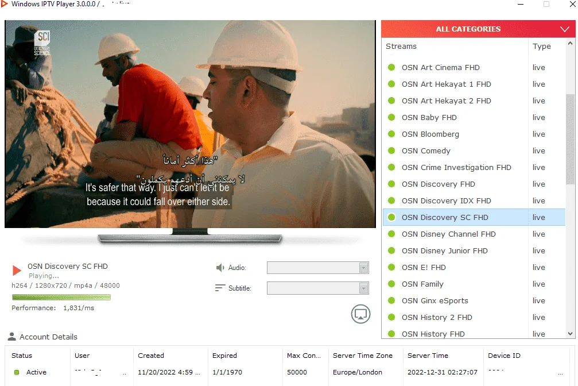Click the 1/1/1970 expired date cell
578x386 pixels.
227,372
